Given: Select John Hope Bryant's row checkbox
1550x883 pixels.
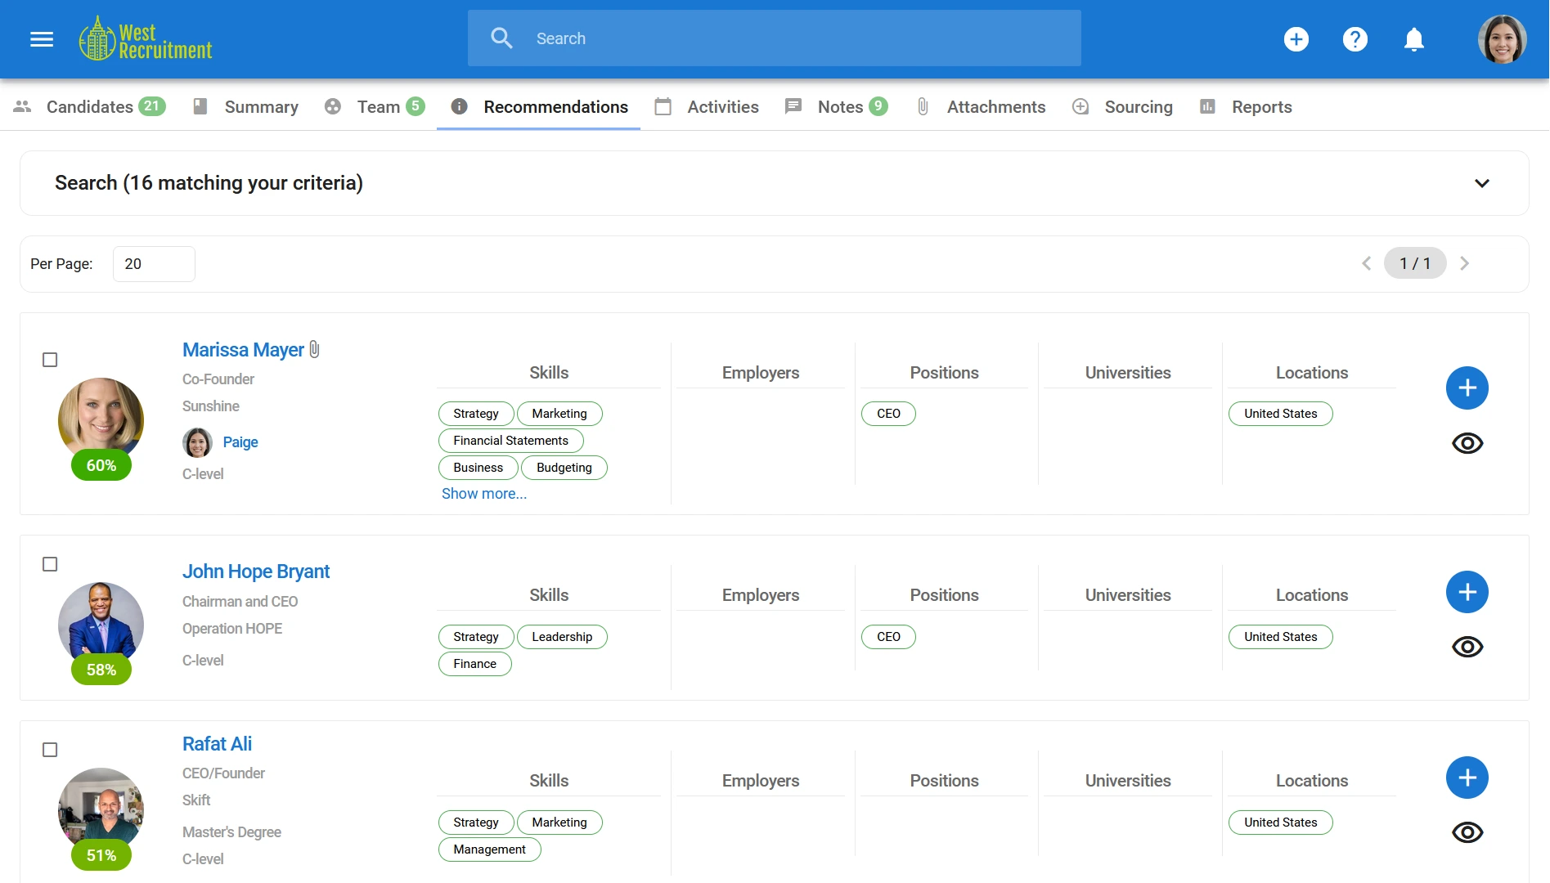Looking at the screenshot, I should pyautogui.click(x=51, y=564).
